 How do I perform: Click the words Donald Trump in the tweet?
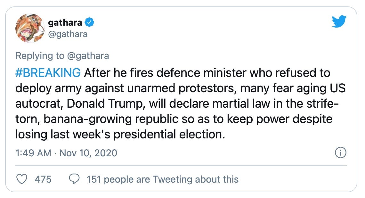click(x=104, y=104)
